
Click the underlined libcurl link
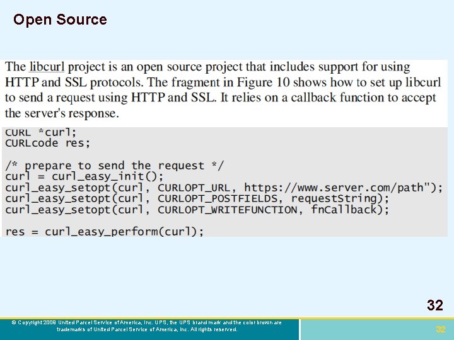click(x=47, y=67)
